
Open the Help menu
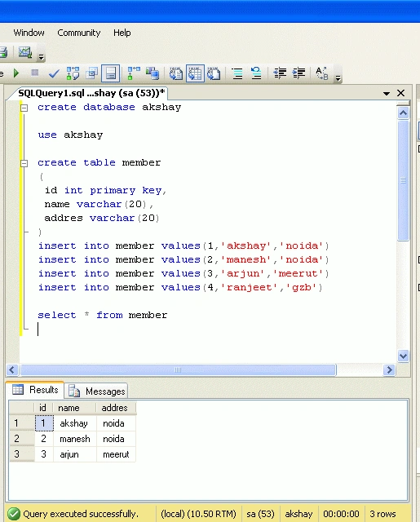click(x=122, y=33)
